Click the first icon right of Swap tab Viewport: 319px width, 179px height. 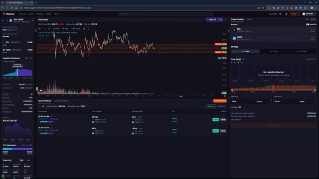(307, 19)
